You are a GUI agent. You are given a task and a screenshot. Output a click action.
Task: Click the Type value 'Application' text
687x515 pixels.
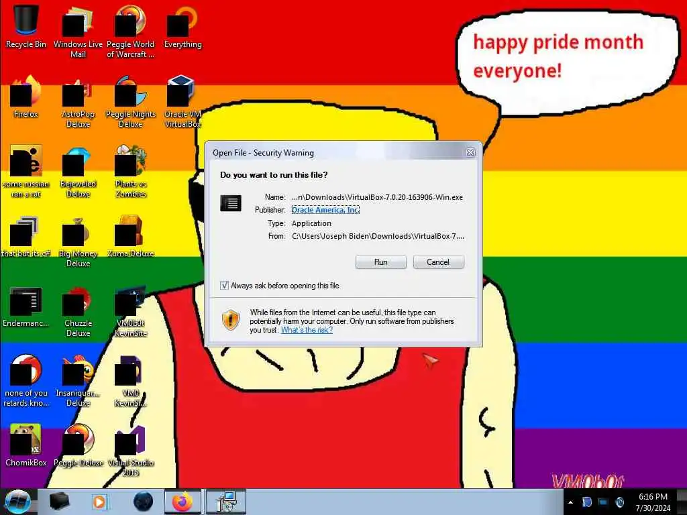tap(311, 223)
